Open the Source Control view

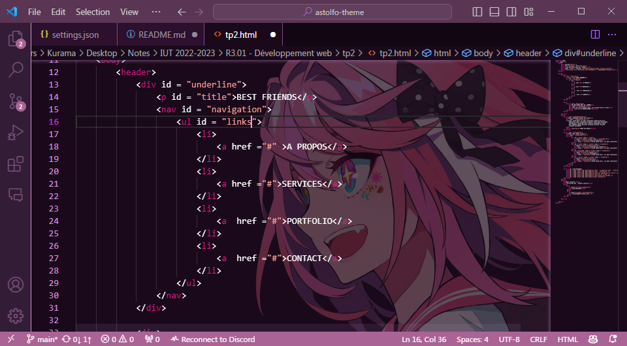pos(16,101)
